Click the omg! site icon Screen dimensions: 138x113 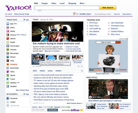[8, 61]
